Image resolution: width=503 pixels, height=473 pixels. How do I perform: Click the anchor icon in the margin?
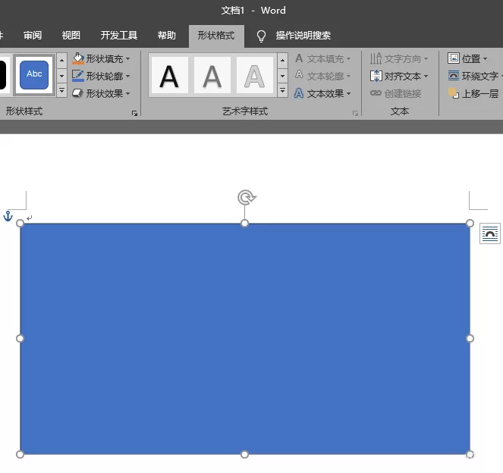[8, 216]
